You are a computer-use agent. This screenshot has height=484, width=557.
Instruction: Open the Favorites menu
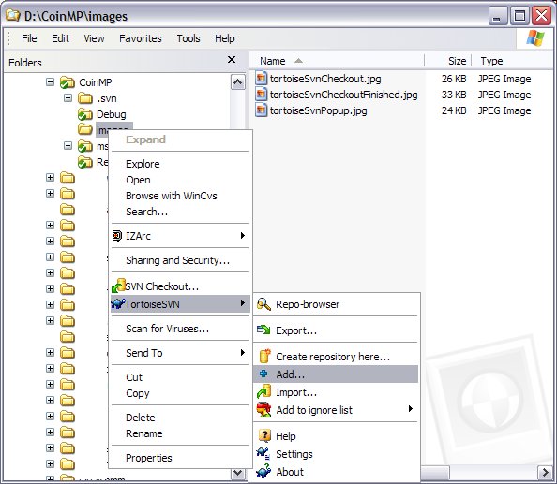click(141, 38)
